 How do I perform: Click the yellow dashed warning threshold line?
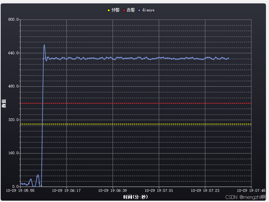tap(136, 124)
